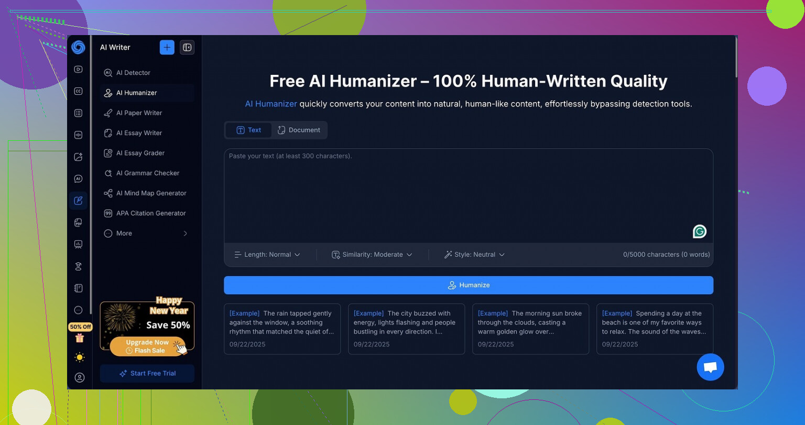Click the blue plus button beside AI Writer
The height and width of the screenshot is (425, 805).
167,47
